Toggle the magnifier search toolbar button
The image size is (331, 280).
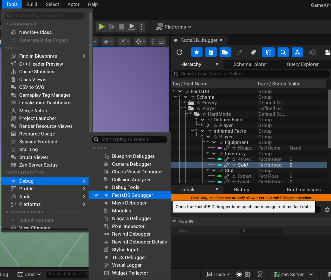283,52
